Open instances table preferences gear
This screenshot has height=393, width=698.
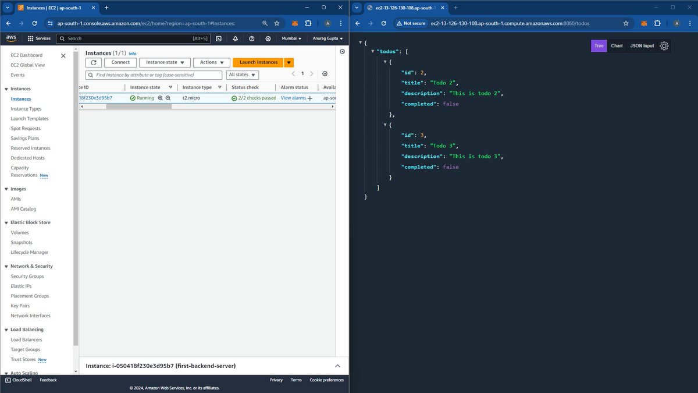click(325, 74)
